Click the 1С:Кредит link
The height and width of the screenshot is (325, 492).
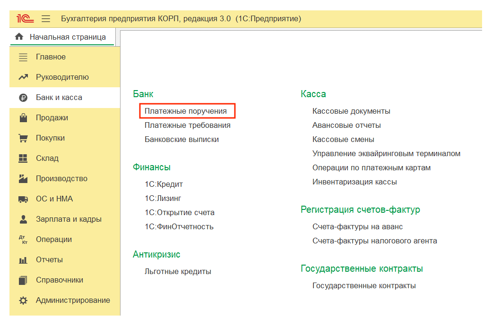coord(164,184)
